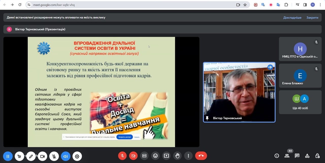Screen dimensions: 325x163
Task: Open the chat with everyone panel
Action: tap(297, 156)
